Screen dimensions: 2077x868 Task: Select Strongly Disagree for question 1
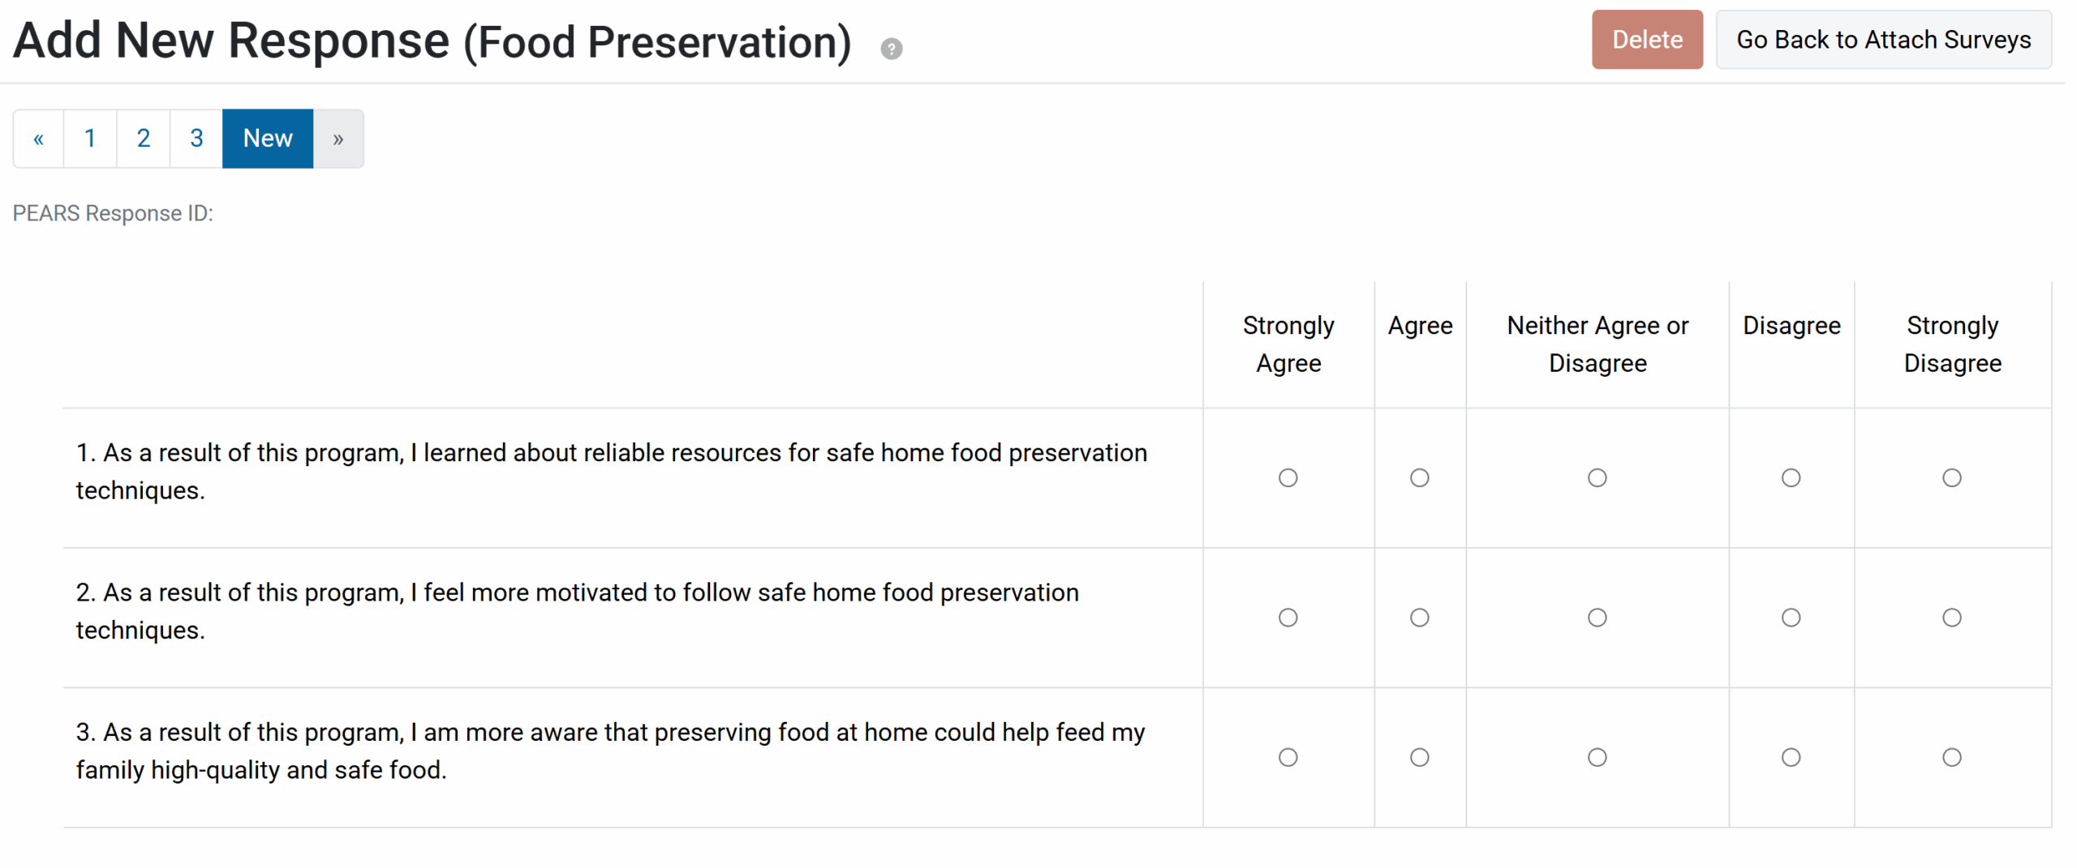click(1951, 478)
